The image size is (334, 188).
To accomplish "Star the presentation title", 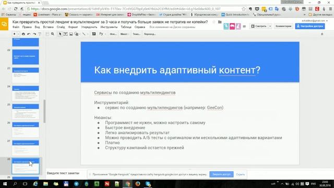I will pos(214,22).
